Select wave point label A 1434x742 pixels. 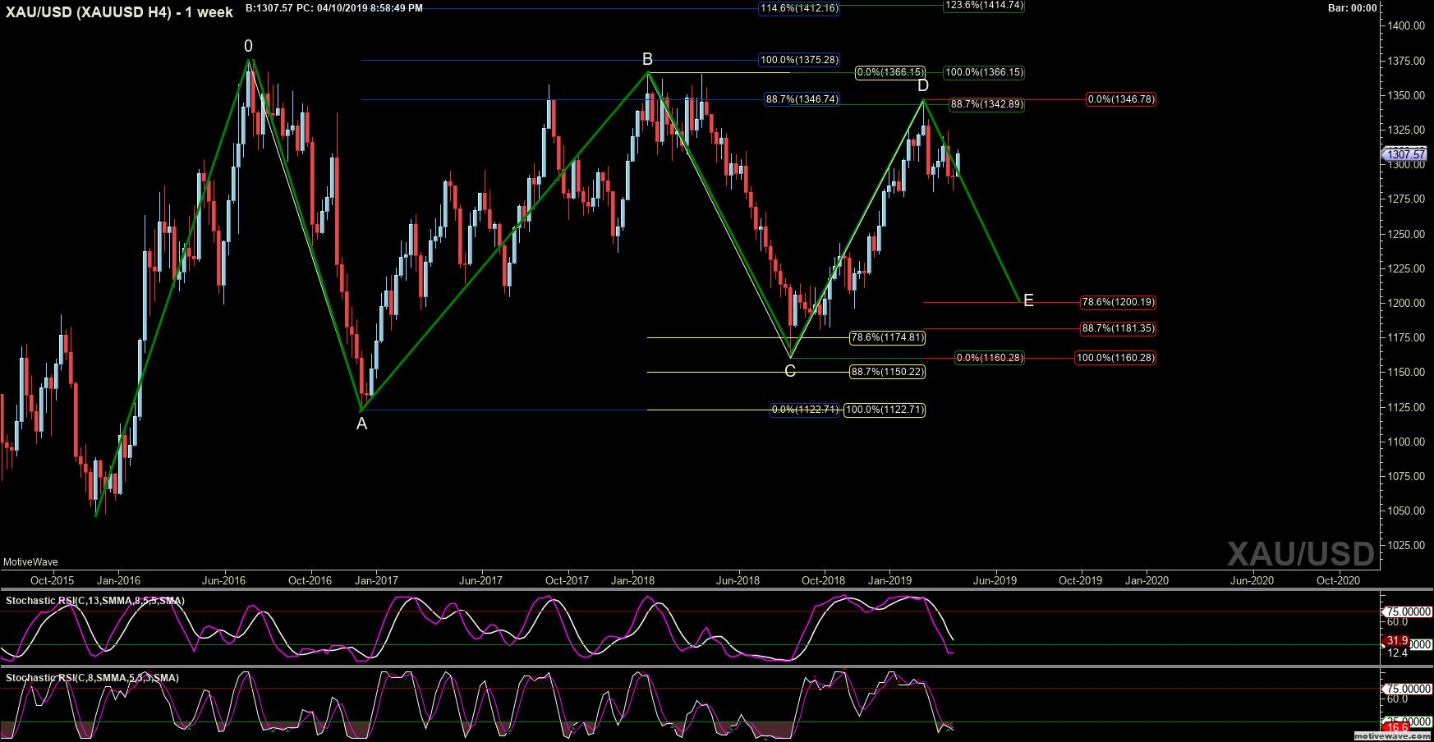361,424
